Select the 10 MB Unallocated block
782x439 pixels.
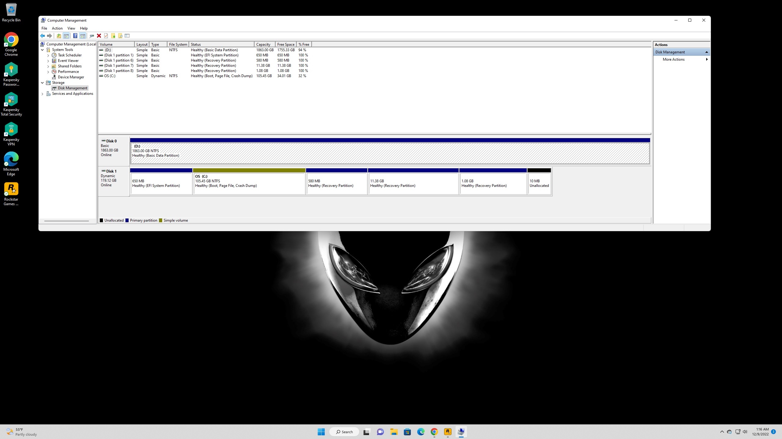tap(539, 181)
